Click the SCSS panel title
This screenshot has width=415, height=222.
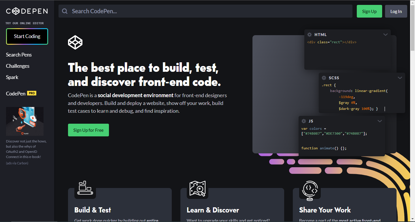coord(334,78)
